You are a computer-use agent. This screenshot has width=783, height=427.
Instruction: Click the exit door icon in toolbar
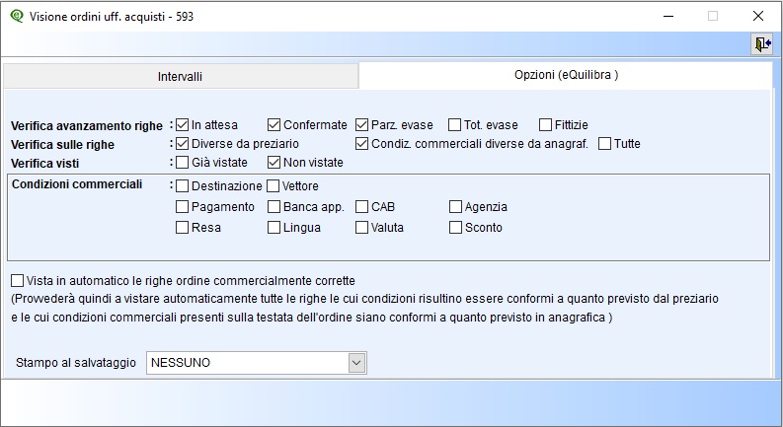[x=762, y=44]
